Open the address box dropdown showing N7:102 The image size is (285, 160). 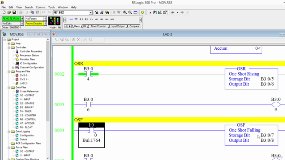[x=90, y=12]
